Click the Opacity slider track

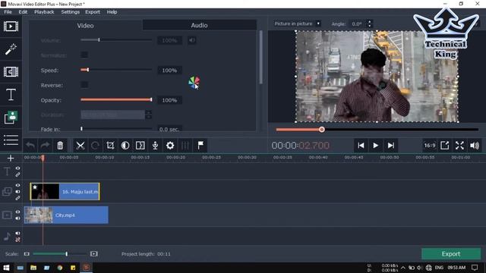(116, 99)
